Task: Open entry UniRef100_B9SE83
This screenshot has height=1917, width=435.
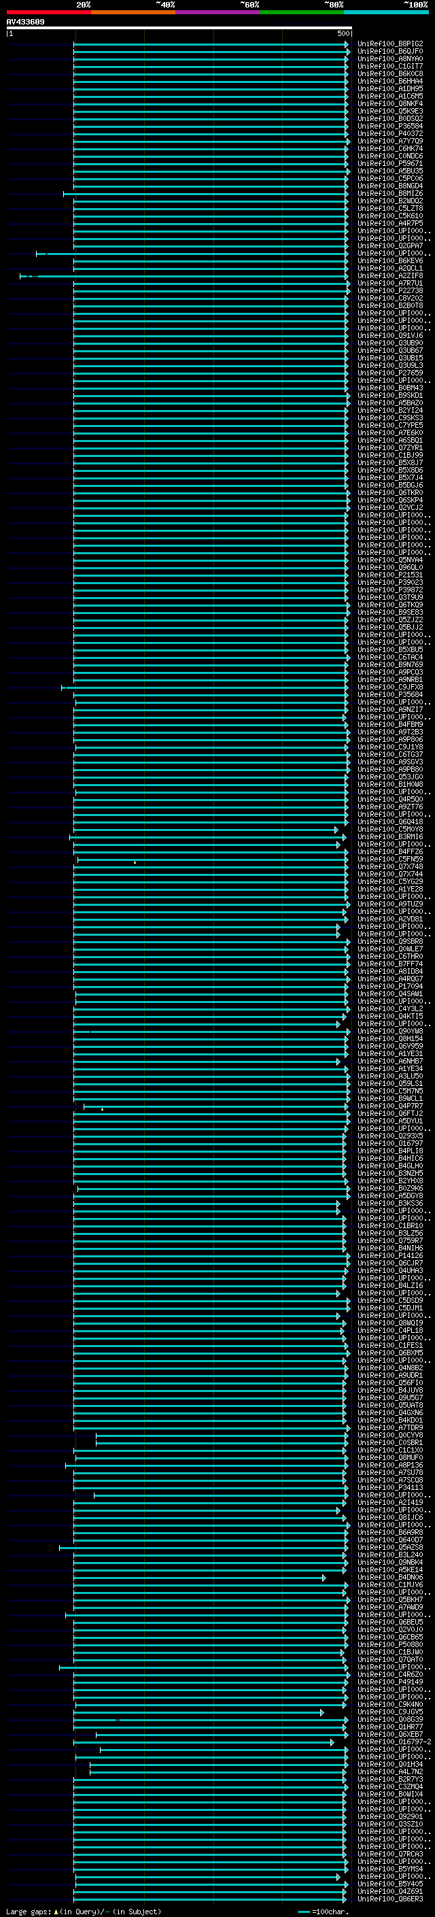Action: coord(390,613)
